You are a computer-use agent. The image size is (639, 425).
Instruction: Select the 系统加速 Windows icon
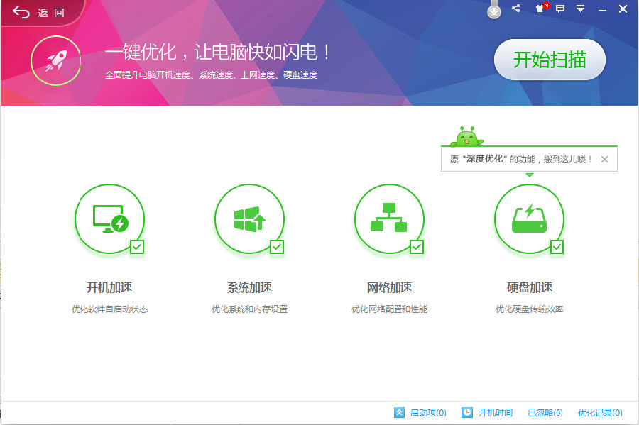249,219
